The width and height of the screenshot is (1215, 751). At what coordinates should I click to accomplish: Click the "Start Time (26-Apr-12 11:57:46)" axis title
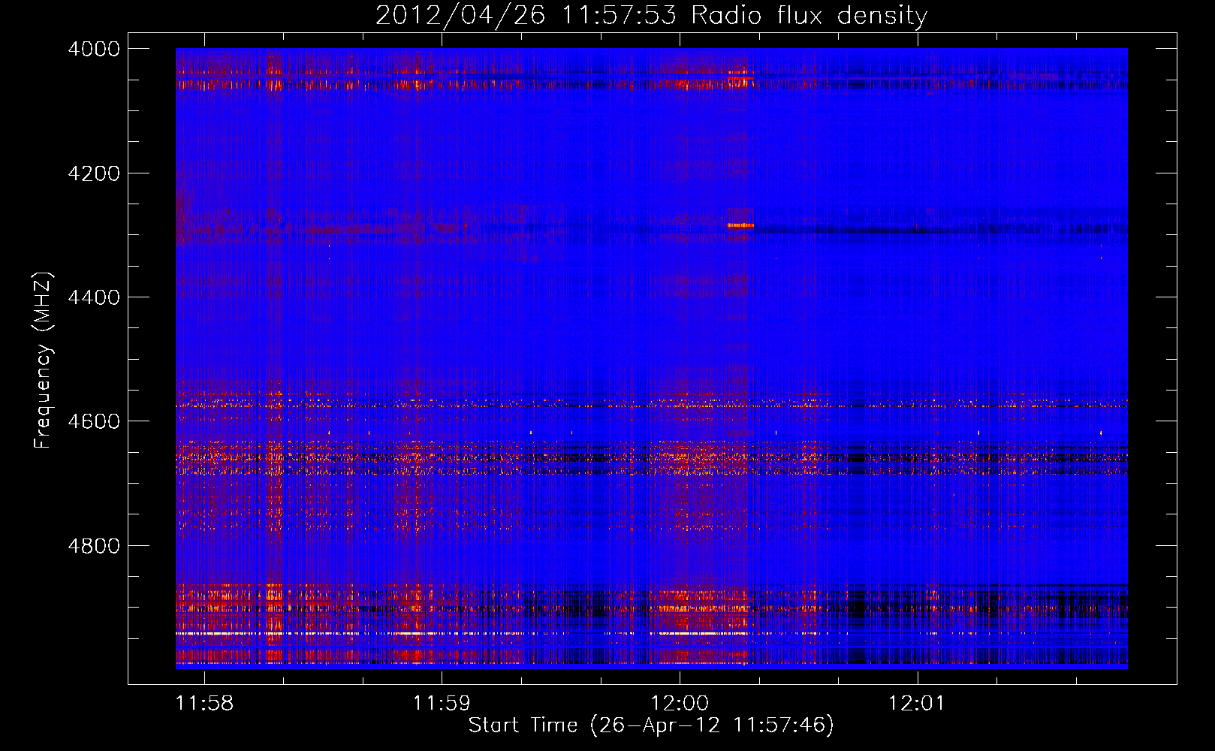pyautogui.click(x=651, y=725)
